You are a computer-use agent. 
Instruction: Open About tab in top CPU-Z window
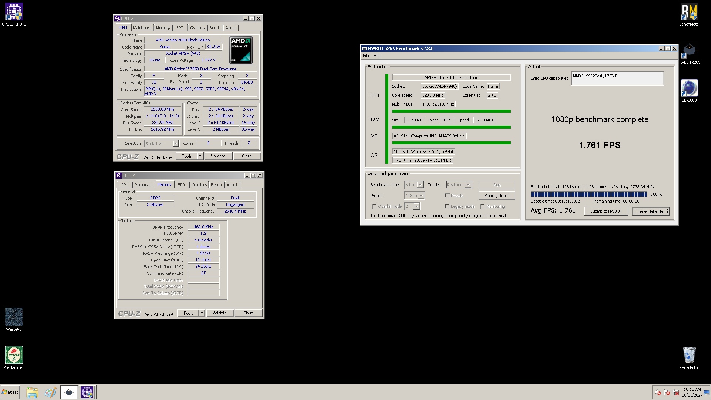[x=231, y=28]
